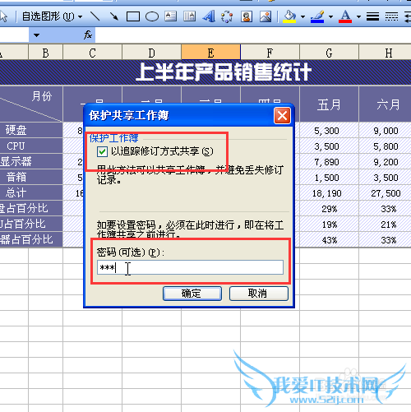
Task: Insert clip art from toolbar
Action: pyautogui.click(x=247, y=16)
